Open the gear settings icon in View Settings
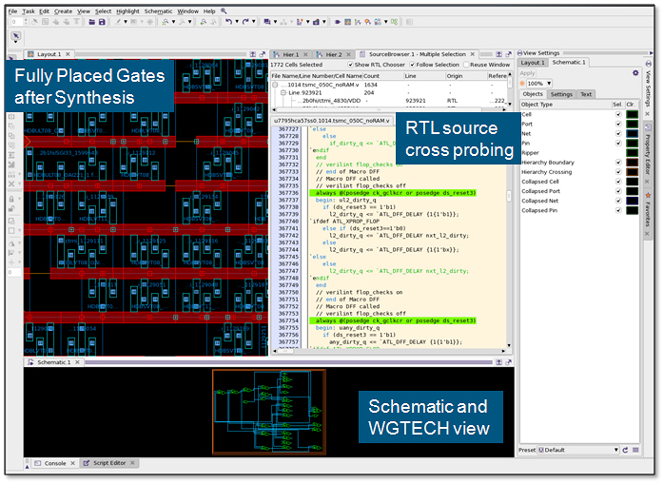Screen dimensions: 664x484 (x=635, y=73)
